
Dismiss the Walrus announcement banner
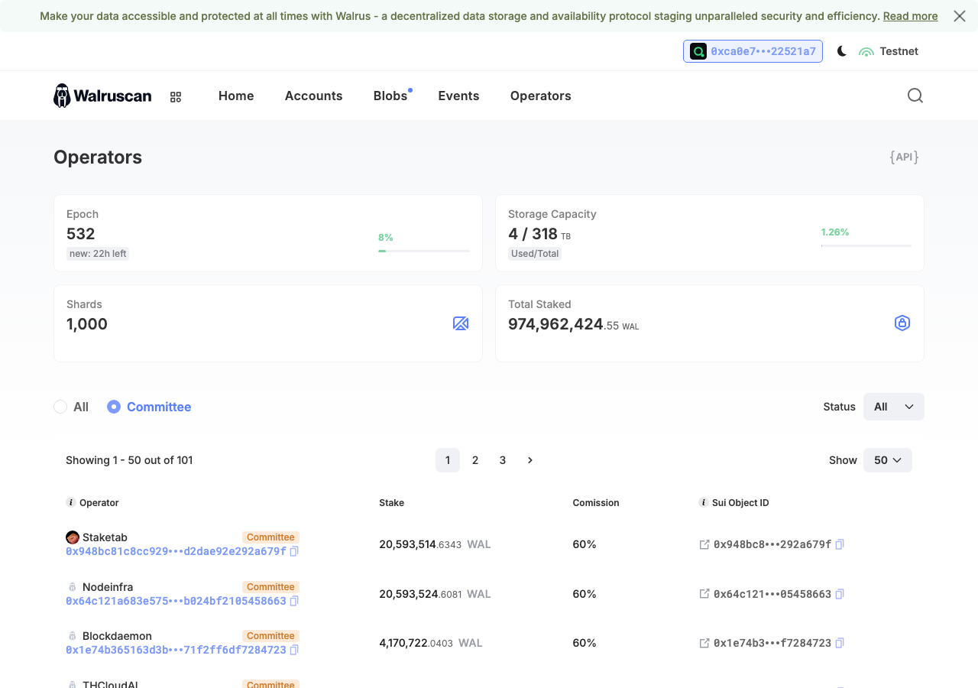[x=960, y=16]
